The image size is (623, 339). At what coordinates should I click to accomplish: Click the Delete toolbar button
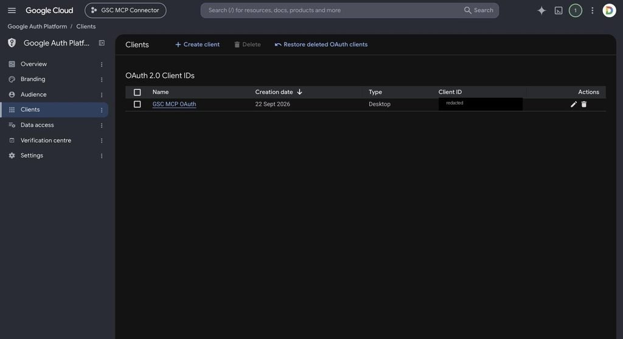click(x=248, y=44)
